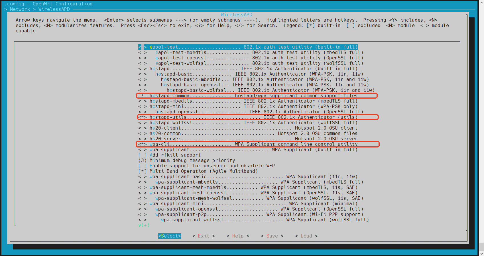
Task: Toggle the Add rfkill support checkbox
Action: 143,155
